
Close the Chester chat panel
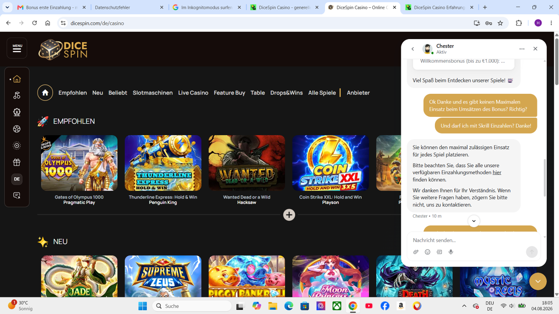click(535, 49)
